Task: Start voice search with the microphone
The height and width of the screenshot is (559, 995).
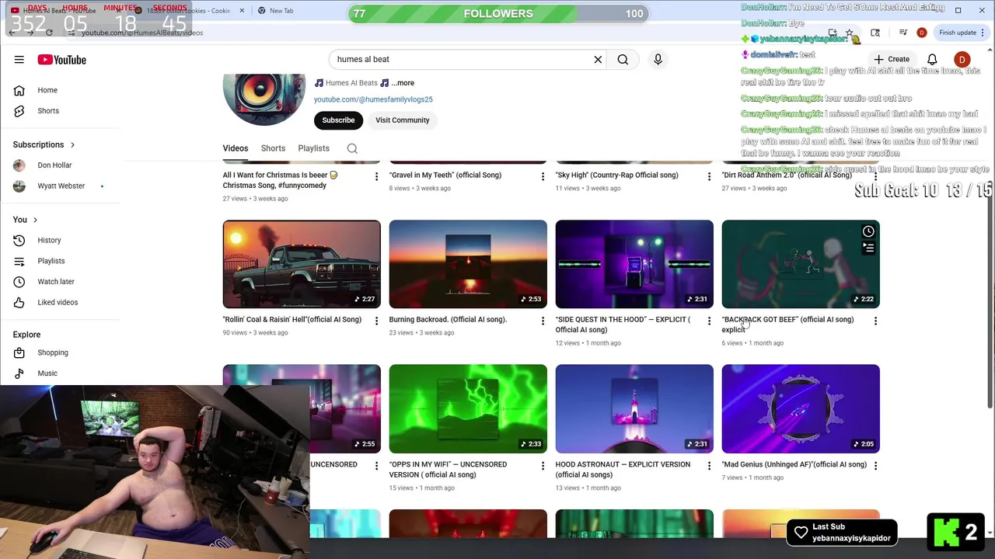Action: pos(658,59)
